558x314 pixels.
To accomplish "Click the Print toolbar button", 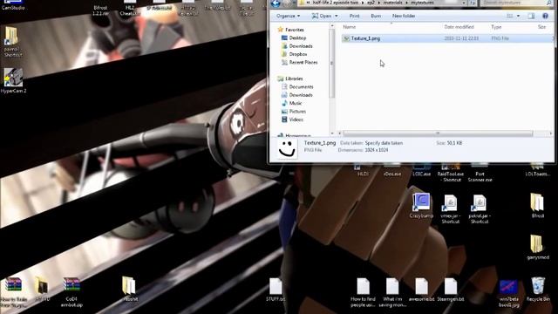I will (x=354, y=16).
